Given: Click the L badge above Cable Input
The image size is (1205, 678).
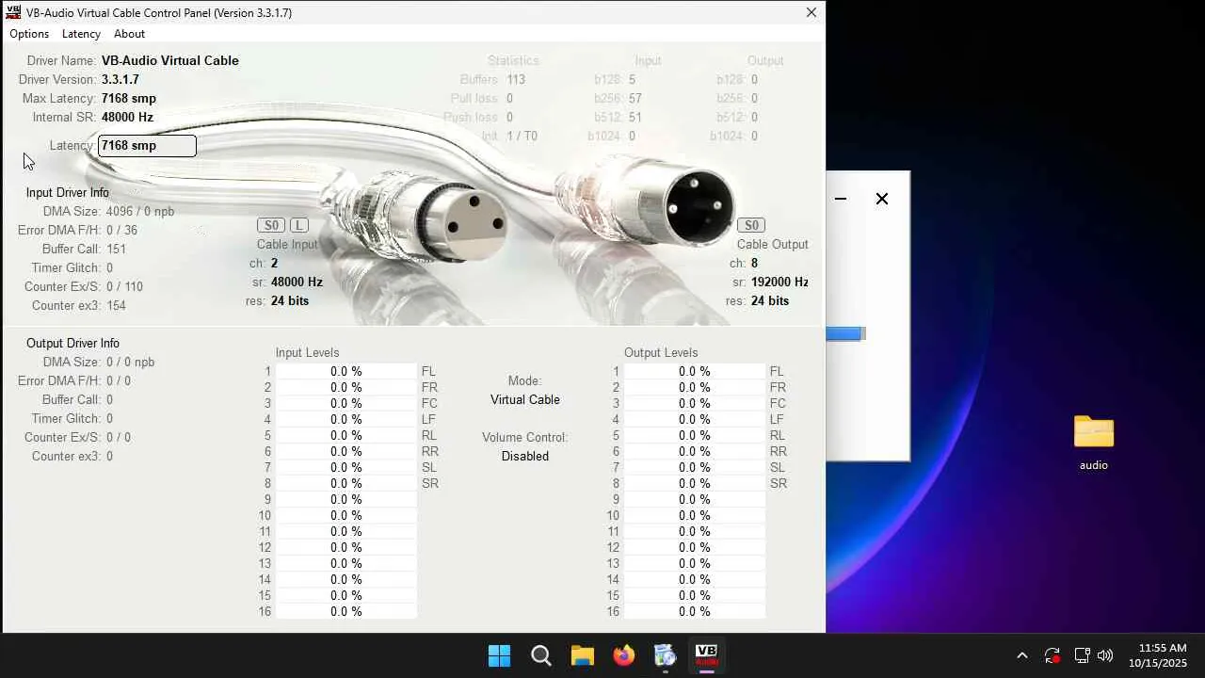Looking at the screenshot, I should (x=298, y=225).
